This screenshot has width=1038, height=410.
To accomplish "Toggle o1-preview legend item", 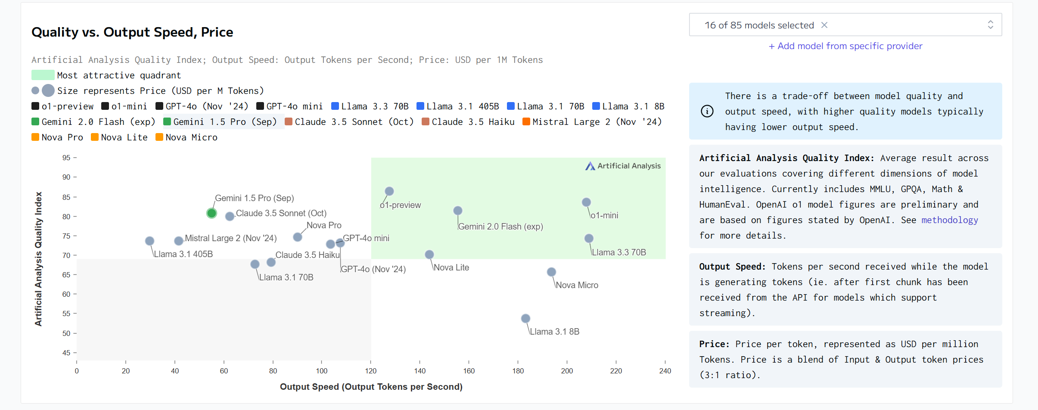I will click(62, 106).
